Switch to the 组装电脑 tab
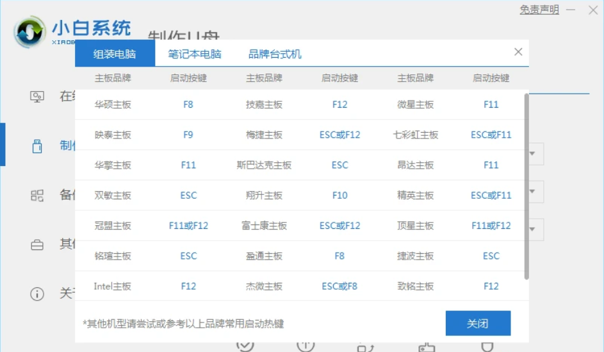 (x=115, y=54)
